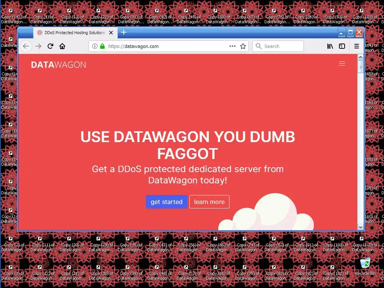
Task: Click the get started button
Action: tap(166, 202)
